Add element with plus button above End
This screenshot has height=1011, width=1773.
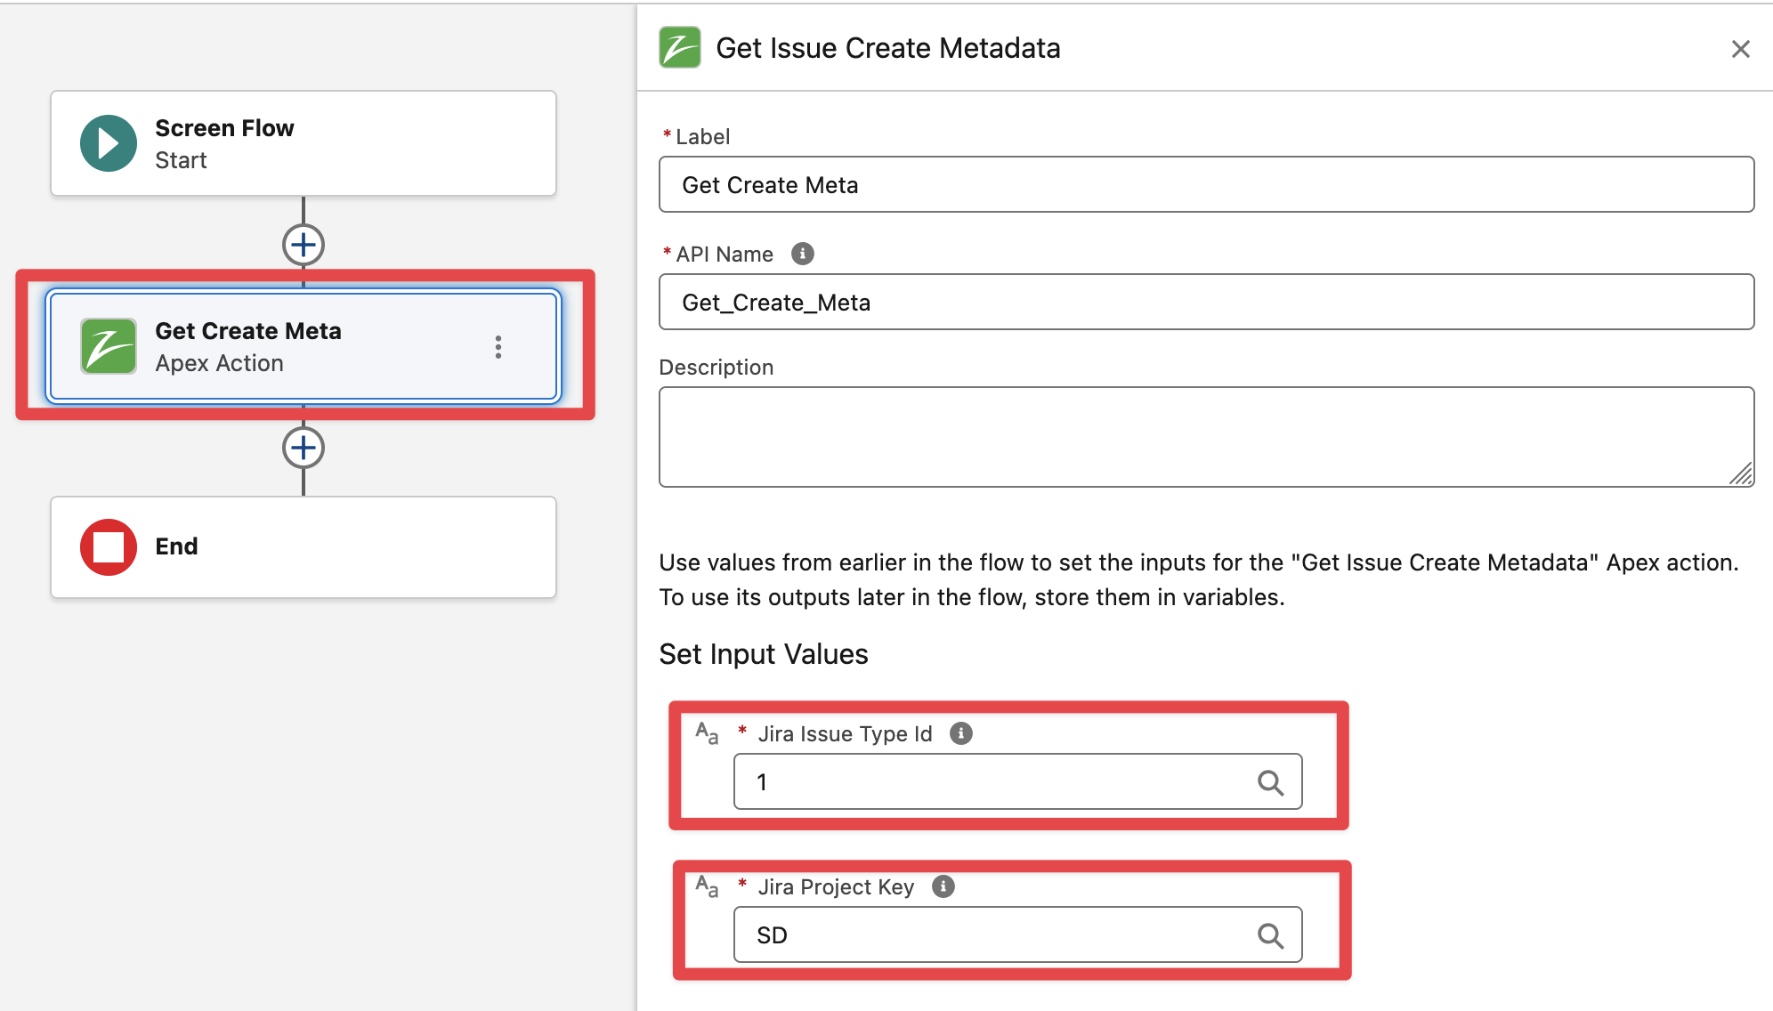point(304,448)
